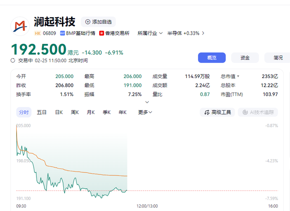Select the 五日 chart view

pos(42,112)
